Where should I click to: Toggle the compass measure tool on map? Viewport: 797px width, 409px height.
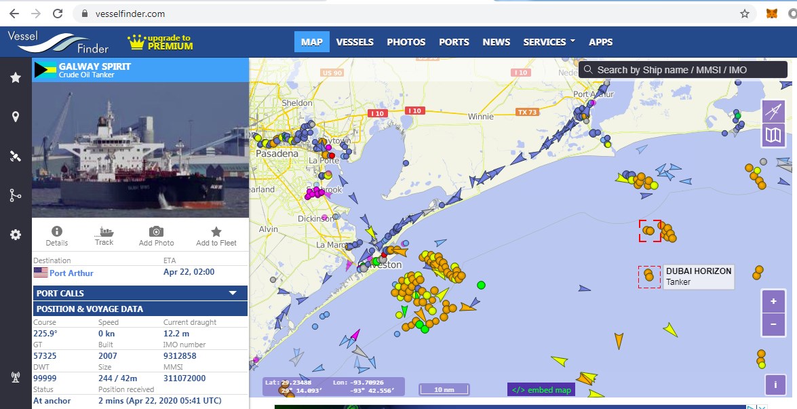click(773, 111)
